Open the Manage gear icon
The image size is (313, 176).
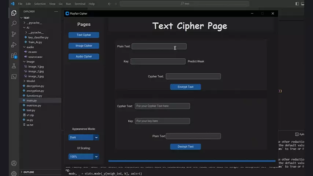(14, 173)
